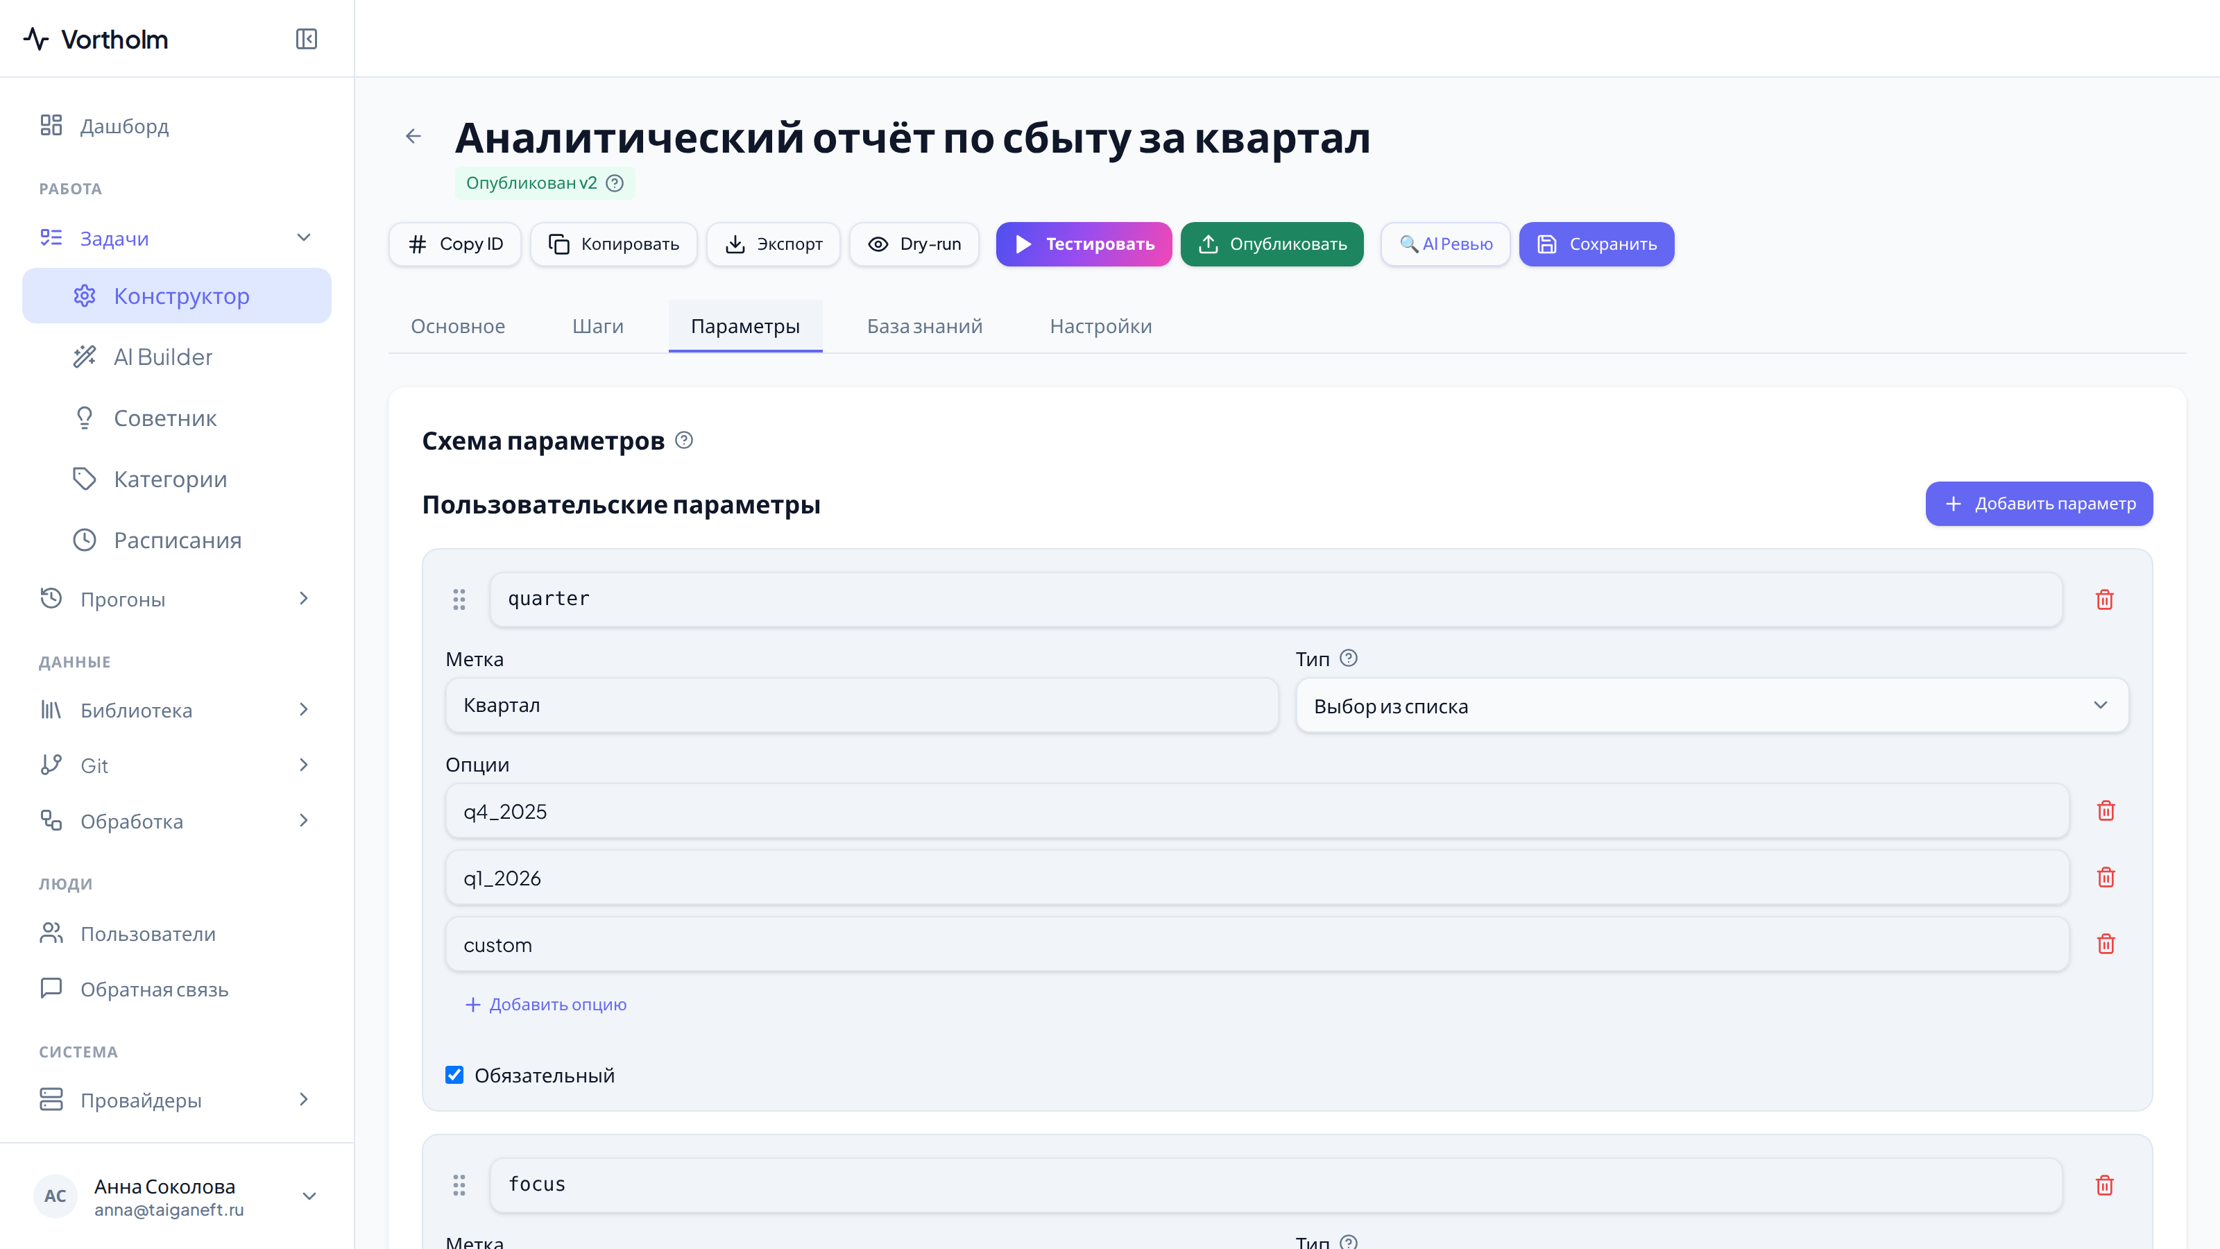2220x1249 pixels.
Task: Collapse the sidebar panel icon
Action: click(x=306, y=39)
